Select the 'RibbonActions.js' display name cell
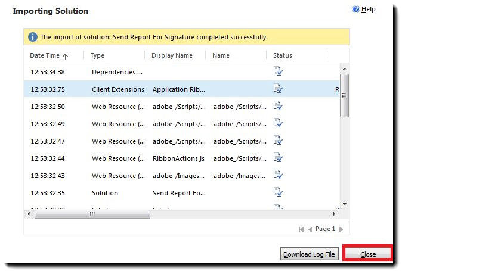This screenshot has height=271, width=495. (x=178, y=158)
